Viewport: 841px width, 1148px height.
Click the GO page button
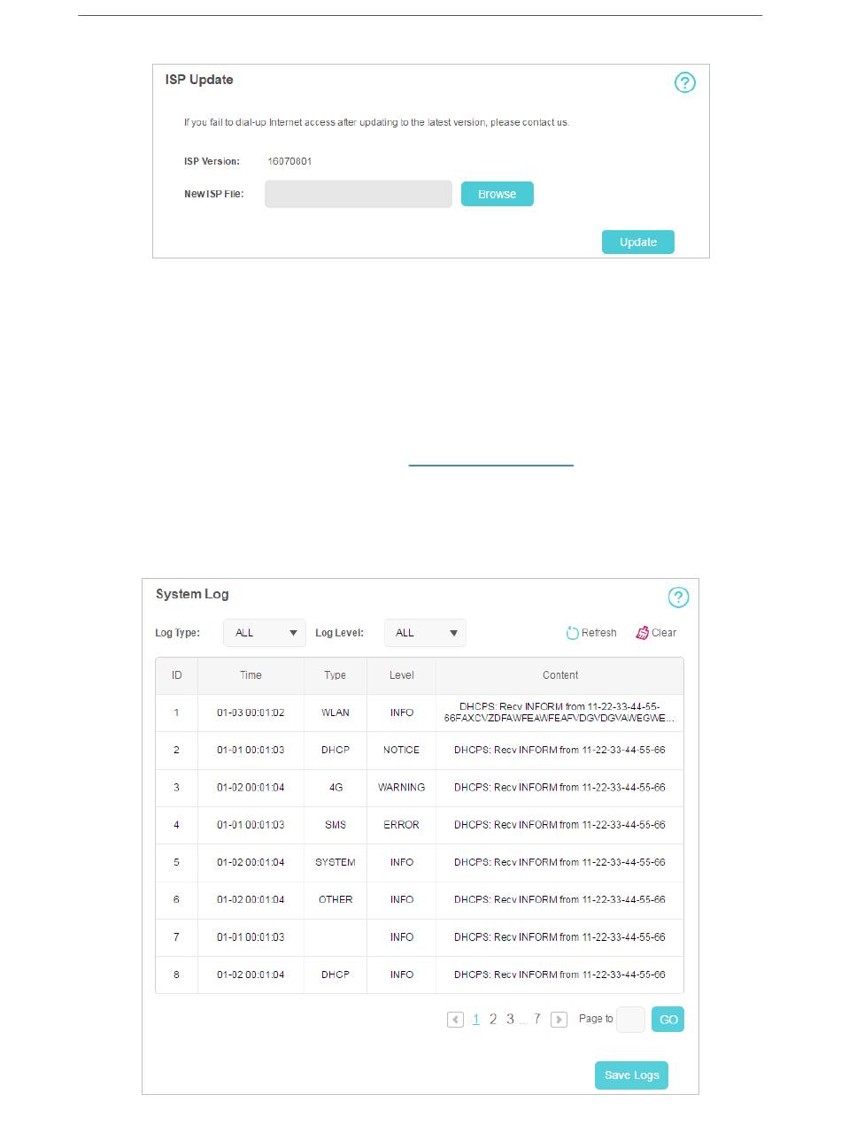click(668, 1020)
